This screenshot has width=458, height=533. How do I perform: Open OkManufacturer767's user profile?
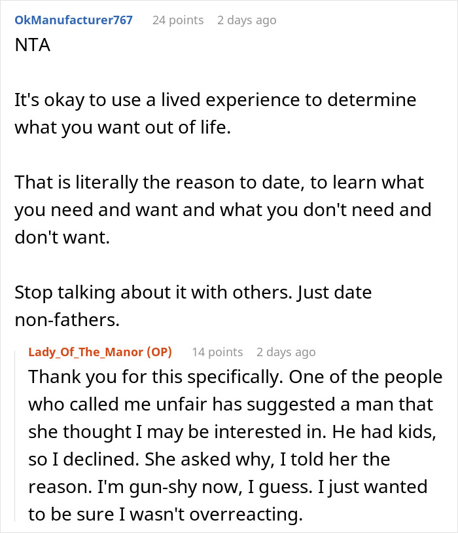click(x=73, y=20)
